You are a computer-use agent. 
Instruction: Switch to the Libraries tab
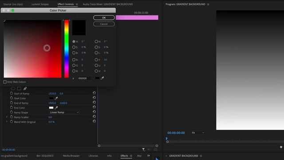coord(93,156)
